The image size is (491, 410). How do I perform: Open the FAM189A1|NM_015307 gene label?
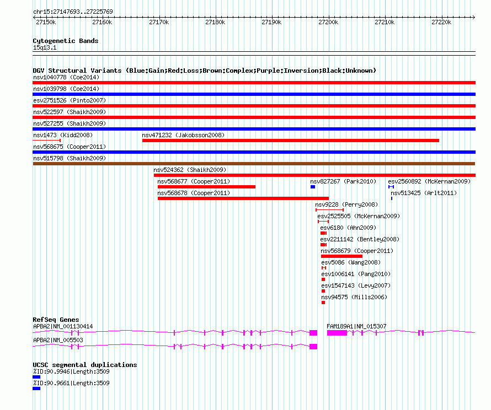point(356,326)
